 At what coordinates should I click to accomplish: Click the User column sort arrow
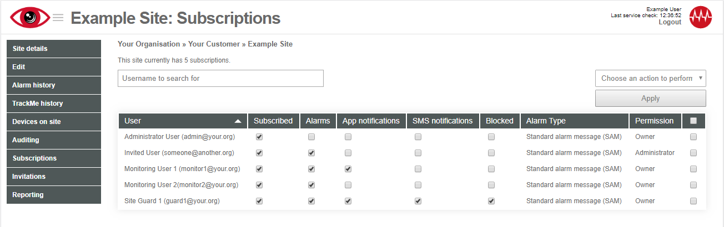point(238,121)
